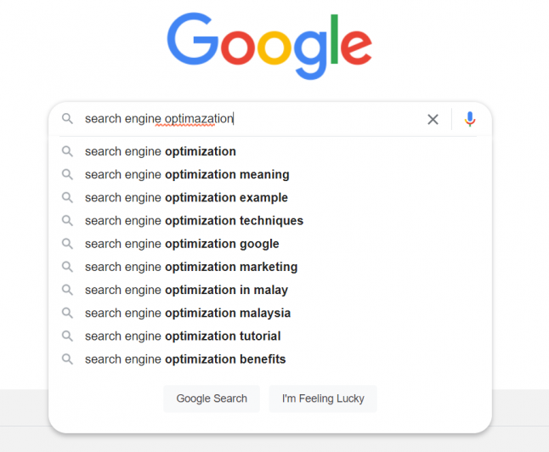This screenshot has height=452, width=549.
Task: Select the 'search engine optimization in malay' suggestion
Action: (270, 290)
